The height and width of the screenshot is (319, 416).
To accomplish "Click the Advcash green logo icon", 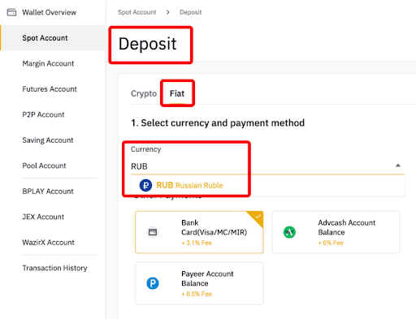I will point(289,232).
